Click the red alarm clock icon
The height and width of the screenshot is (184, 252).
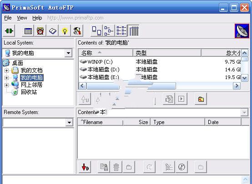pyautogui.click(x=40, y=30)
